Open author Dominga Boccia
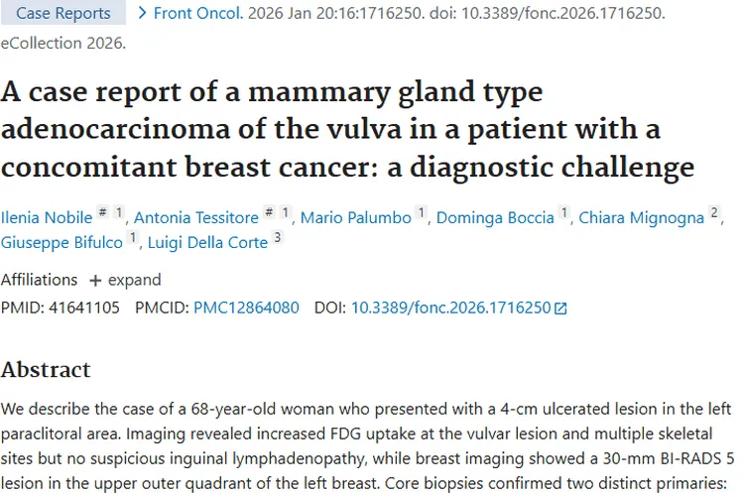Screen dimensions: 744x496 coord(496,217)
